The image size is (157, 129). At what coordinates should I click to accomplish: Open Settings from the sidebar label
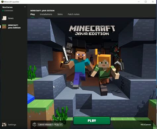(x=12, y=125)
